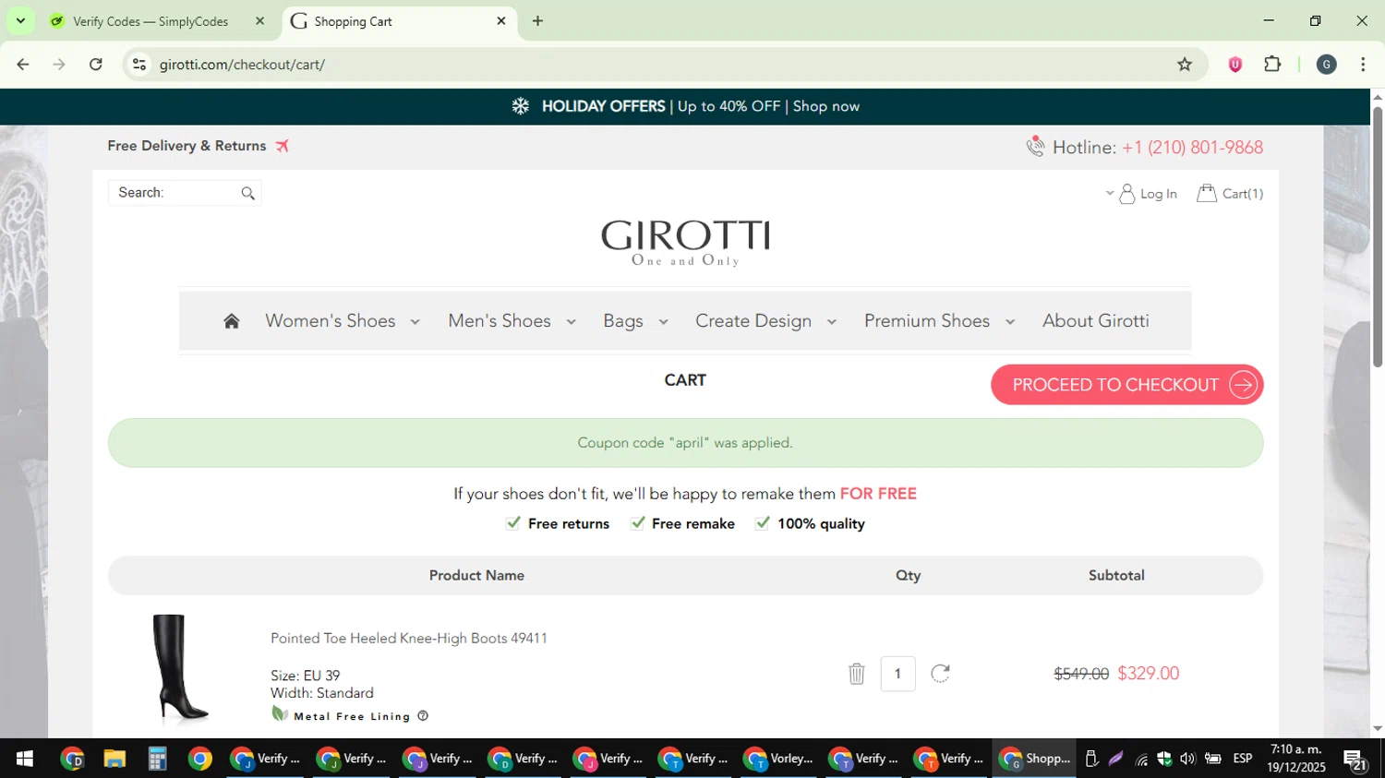This screenshot has height=778, width=1385.
Task: Click the Cart(1) link
Action: (1243, 194)
